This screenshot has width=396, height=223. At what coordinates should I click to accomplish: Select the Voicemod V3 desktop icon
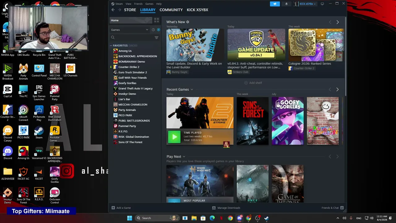(x=39, y=153)
